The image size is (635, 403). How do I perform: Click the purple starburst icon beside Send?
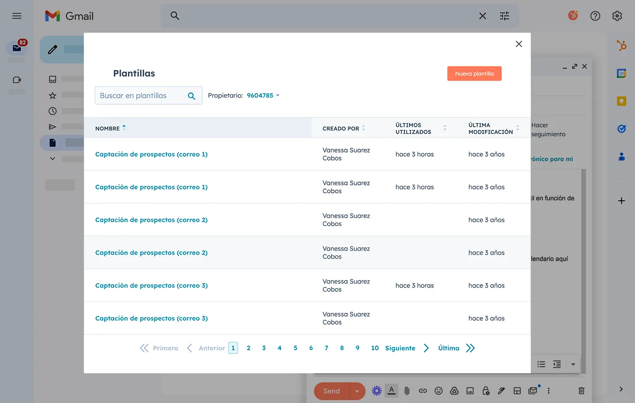coord(377,391)
